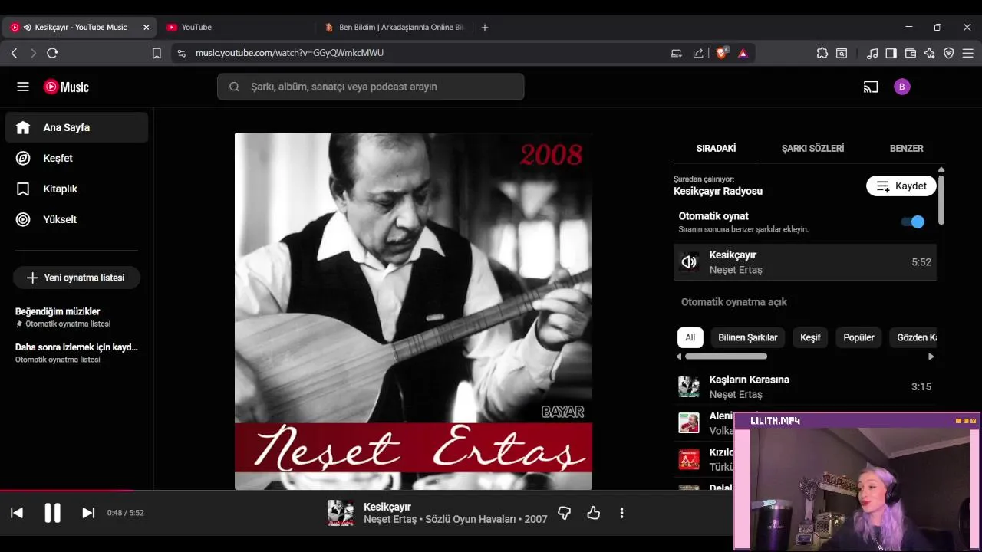Screen dimensions: 982x552
Task: Open Kitaplık in sidebar
Action: [77, 189]
